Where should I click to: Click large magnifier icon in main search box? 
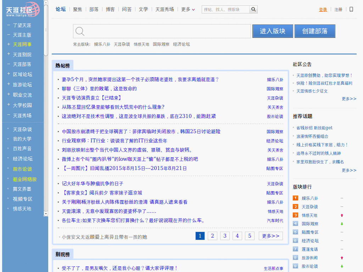(x=80, y=31)
